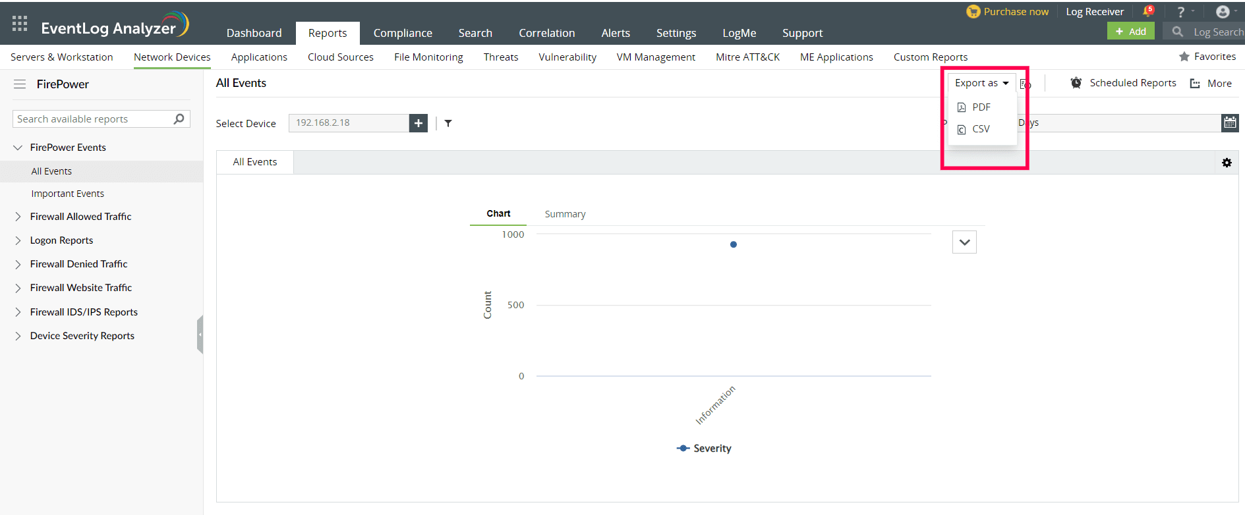Click the Log Search magnifier icon

(x=1177, y=32)
